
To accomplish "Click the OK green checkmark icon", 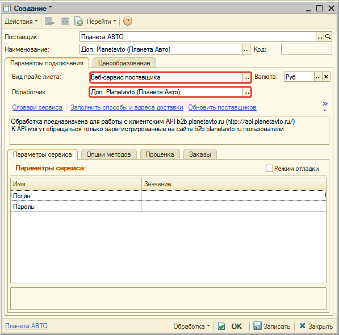I will [221, 326].
